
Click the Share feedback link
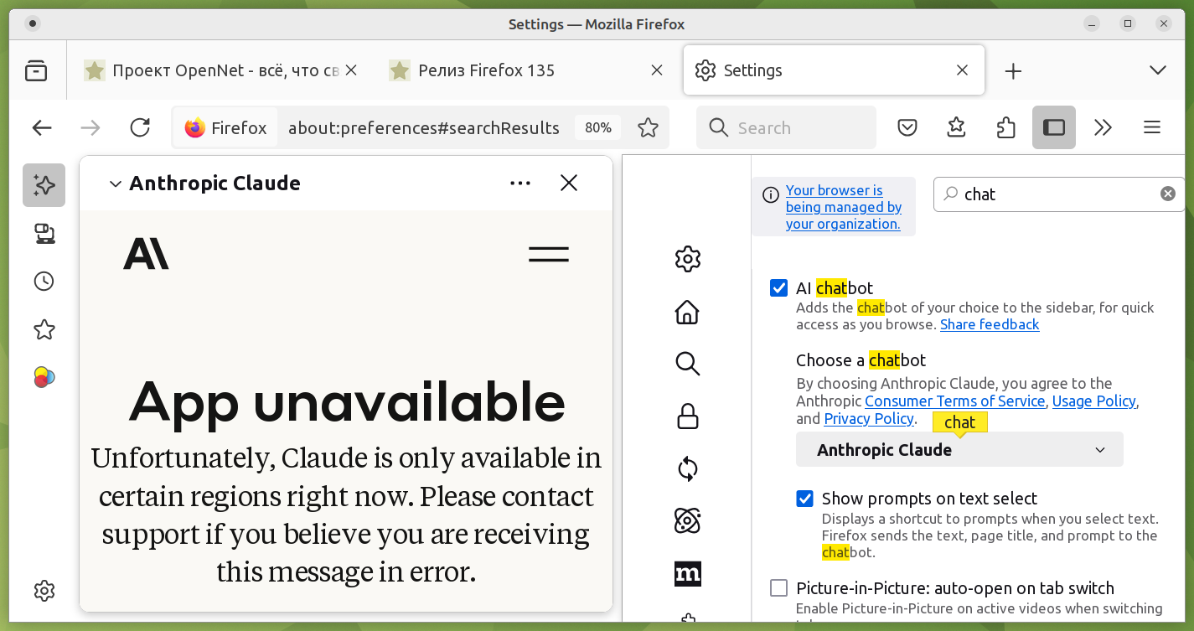990,325
